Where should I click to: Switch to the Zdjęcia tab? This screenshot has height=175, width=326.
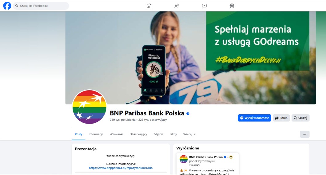click(x=158, y=134)
